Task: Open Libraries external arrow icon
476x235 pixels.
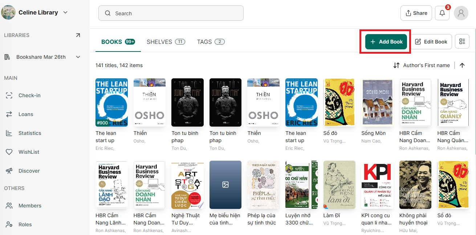Action: point(78,35)
